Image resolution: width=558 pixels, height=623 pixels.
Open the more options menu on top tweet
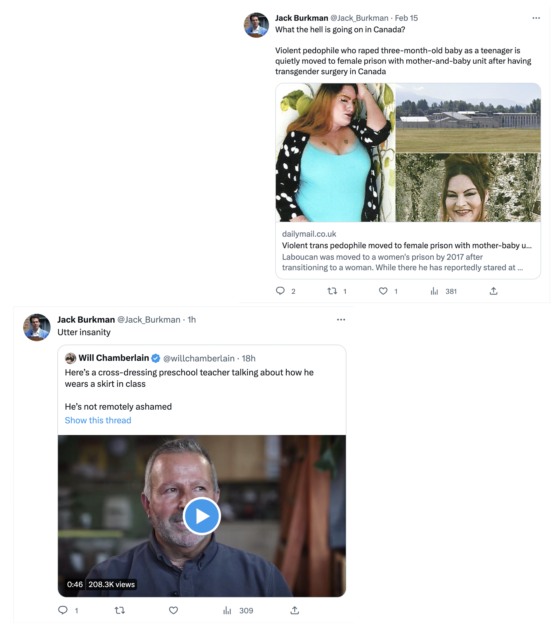(x=536, y=18)
